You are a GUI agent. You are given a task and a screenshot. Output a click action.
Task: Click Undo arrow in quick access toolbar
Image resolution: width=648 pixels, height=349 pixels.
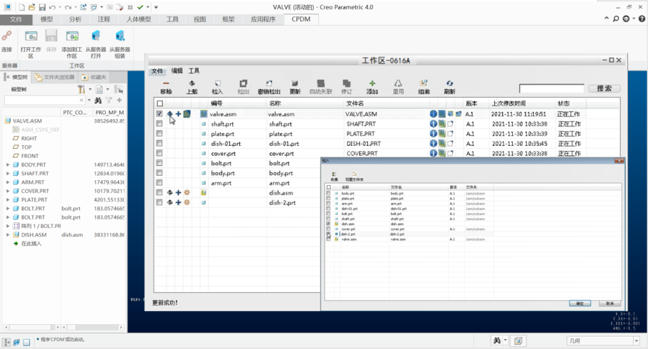tap(52, 7)
